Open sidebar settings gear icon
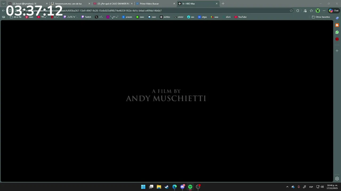The image size is (341, 191). 337,179
